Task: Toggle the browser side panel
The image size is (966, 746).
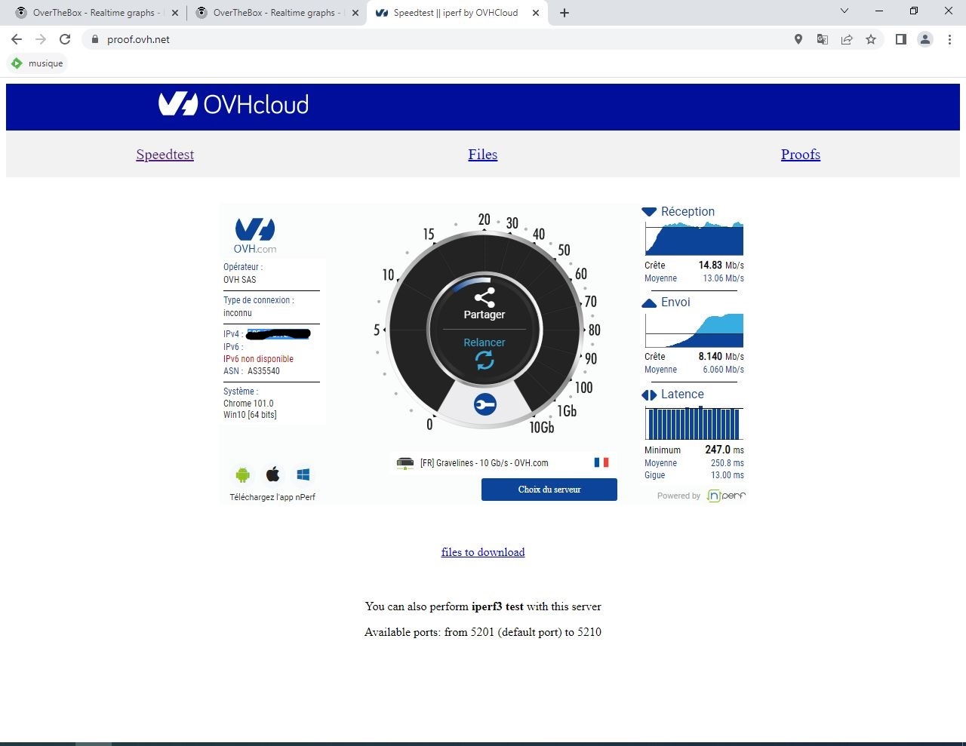Action: click(900, 39)
